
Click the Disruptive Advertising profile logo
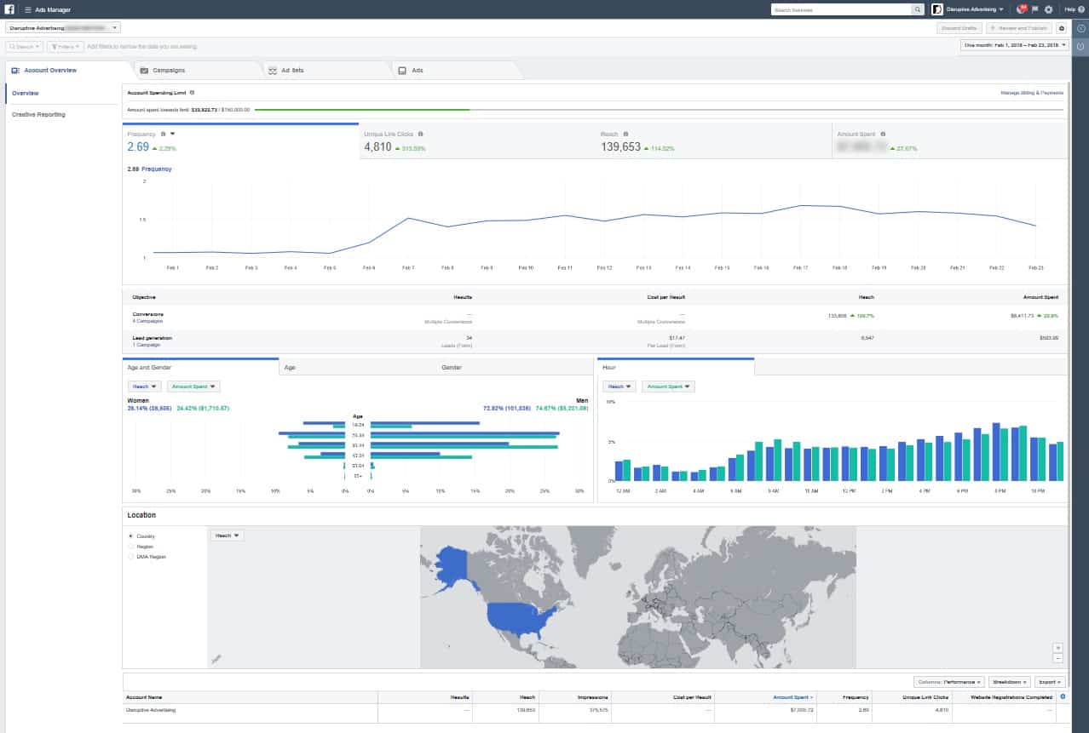tap(937, 9)
